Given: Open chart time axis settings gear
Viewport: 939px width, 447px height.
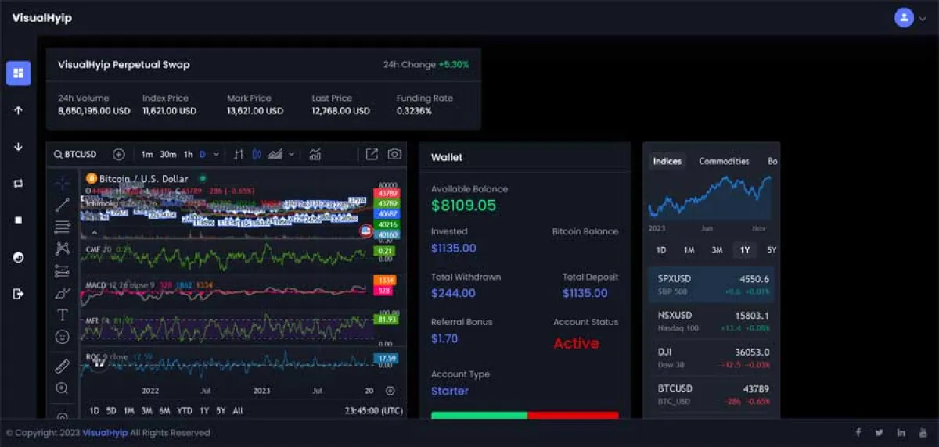Looking at the screenshot, I should 390,390.
